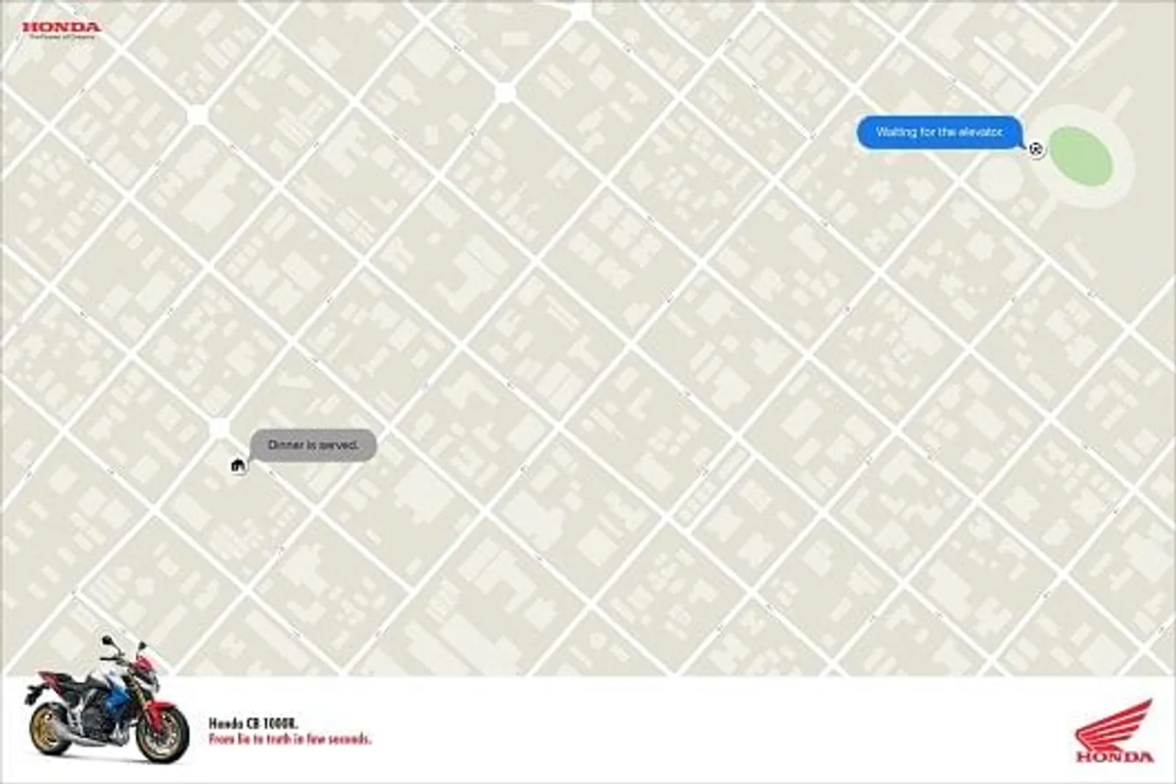Click the Honda CB 1000R motorcycle image

pyautogui.click(x=106, y=698)
